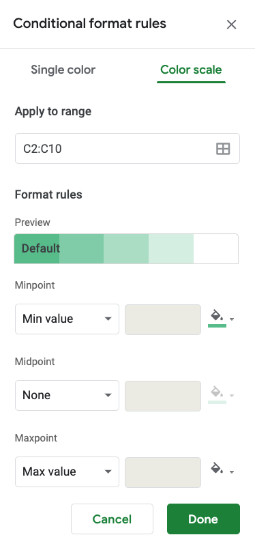Expand Minpoint color picker arrow
The width and height of the screenshot is (255, 550).
[232, 319]
